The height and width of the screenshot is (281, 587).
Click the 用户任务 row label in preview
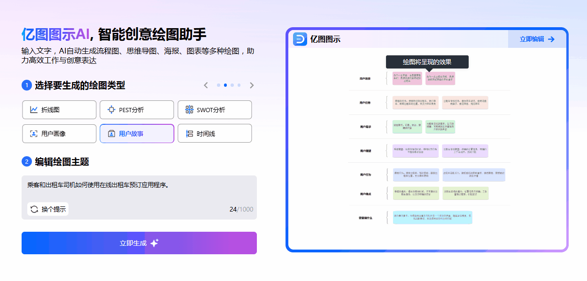click(x=365, y=102)
